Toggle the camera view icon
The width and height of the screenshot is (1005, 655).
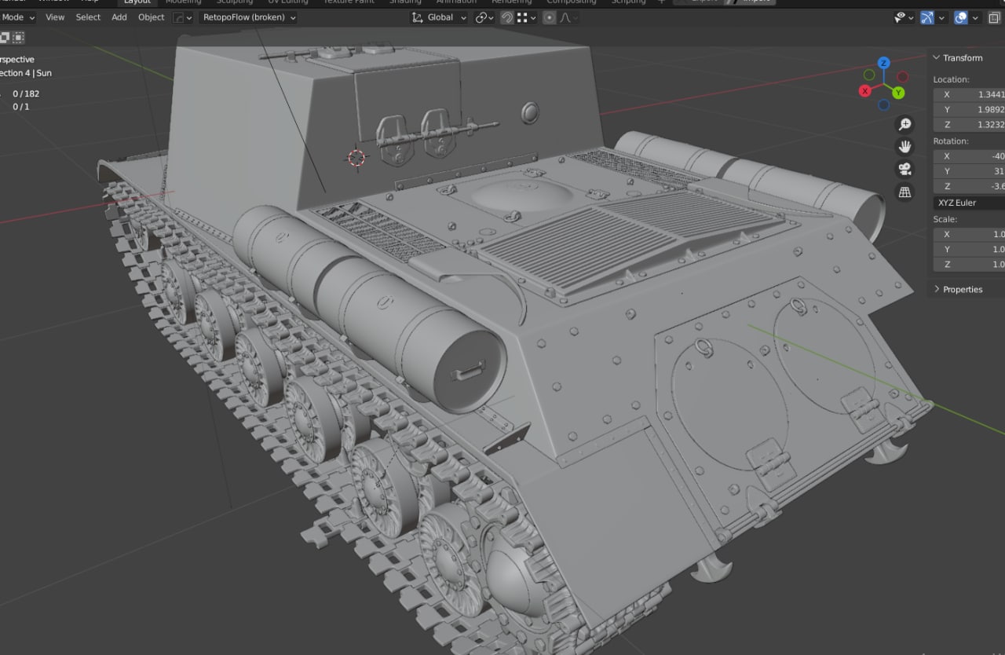coord(904,170)
